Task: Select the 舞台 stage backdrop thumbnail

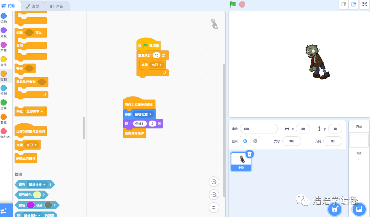Action: 359,141
